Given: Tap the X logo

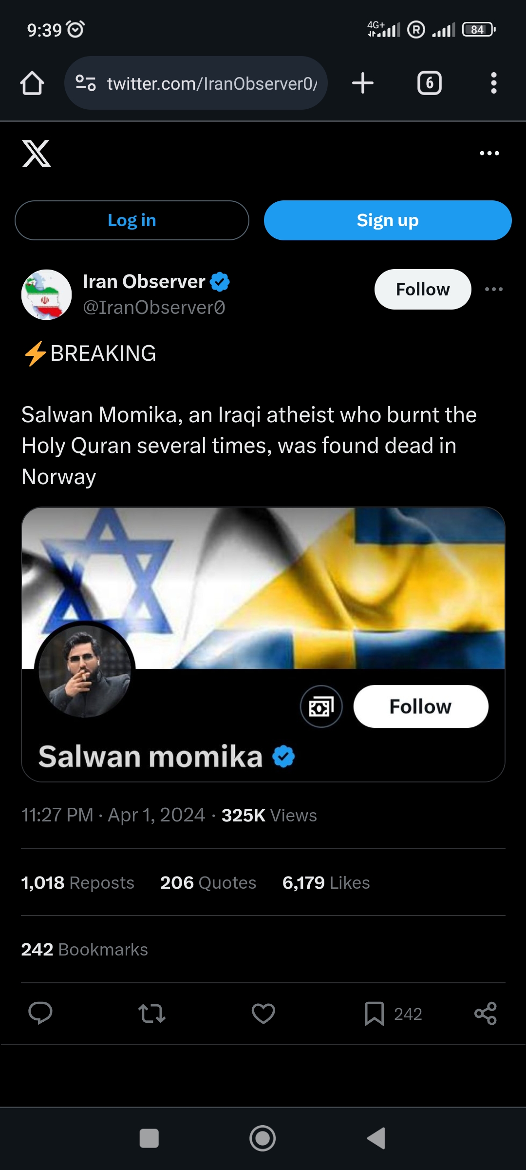Looking at the screenshot, I should [x=37, y=154].
